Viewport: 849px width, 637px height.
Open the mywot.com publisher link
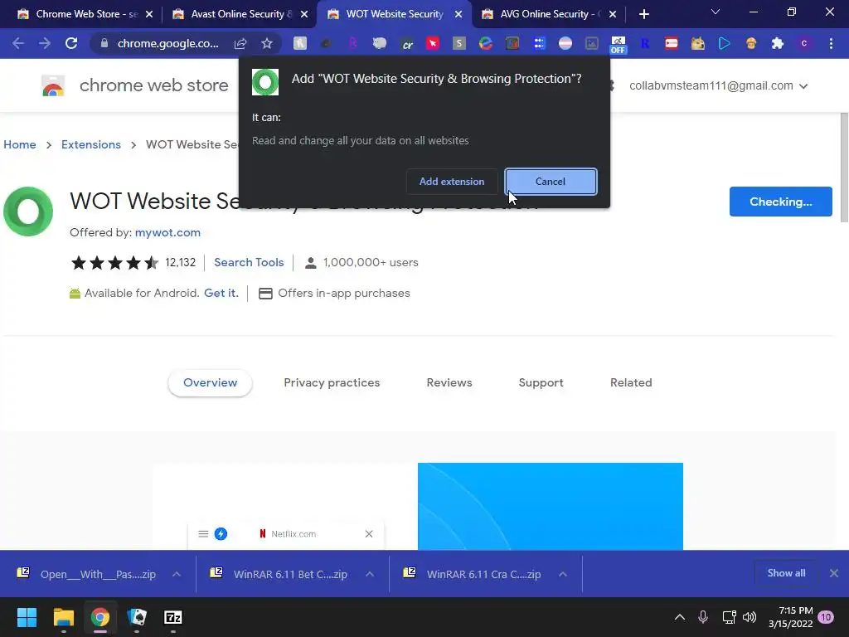coord(167,232)
